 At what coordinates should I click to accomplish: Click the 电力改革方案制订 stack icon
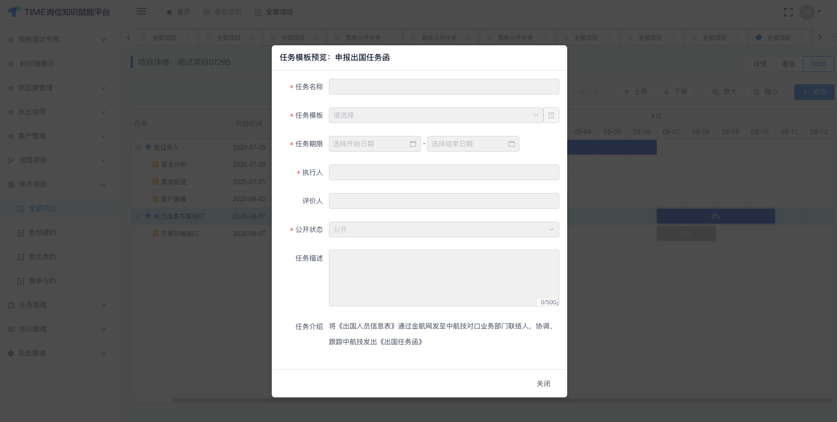(148, 216)
